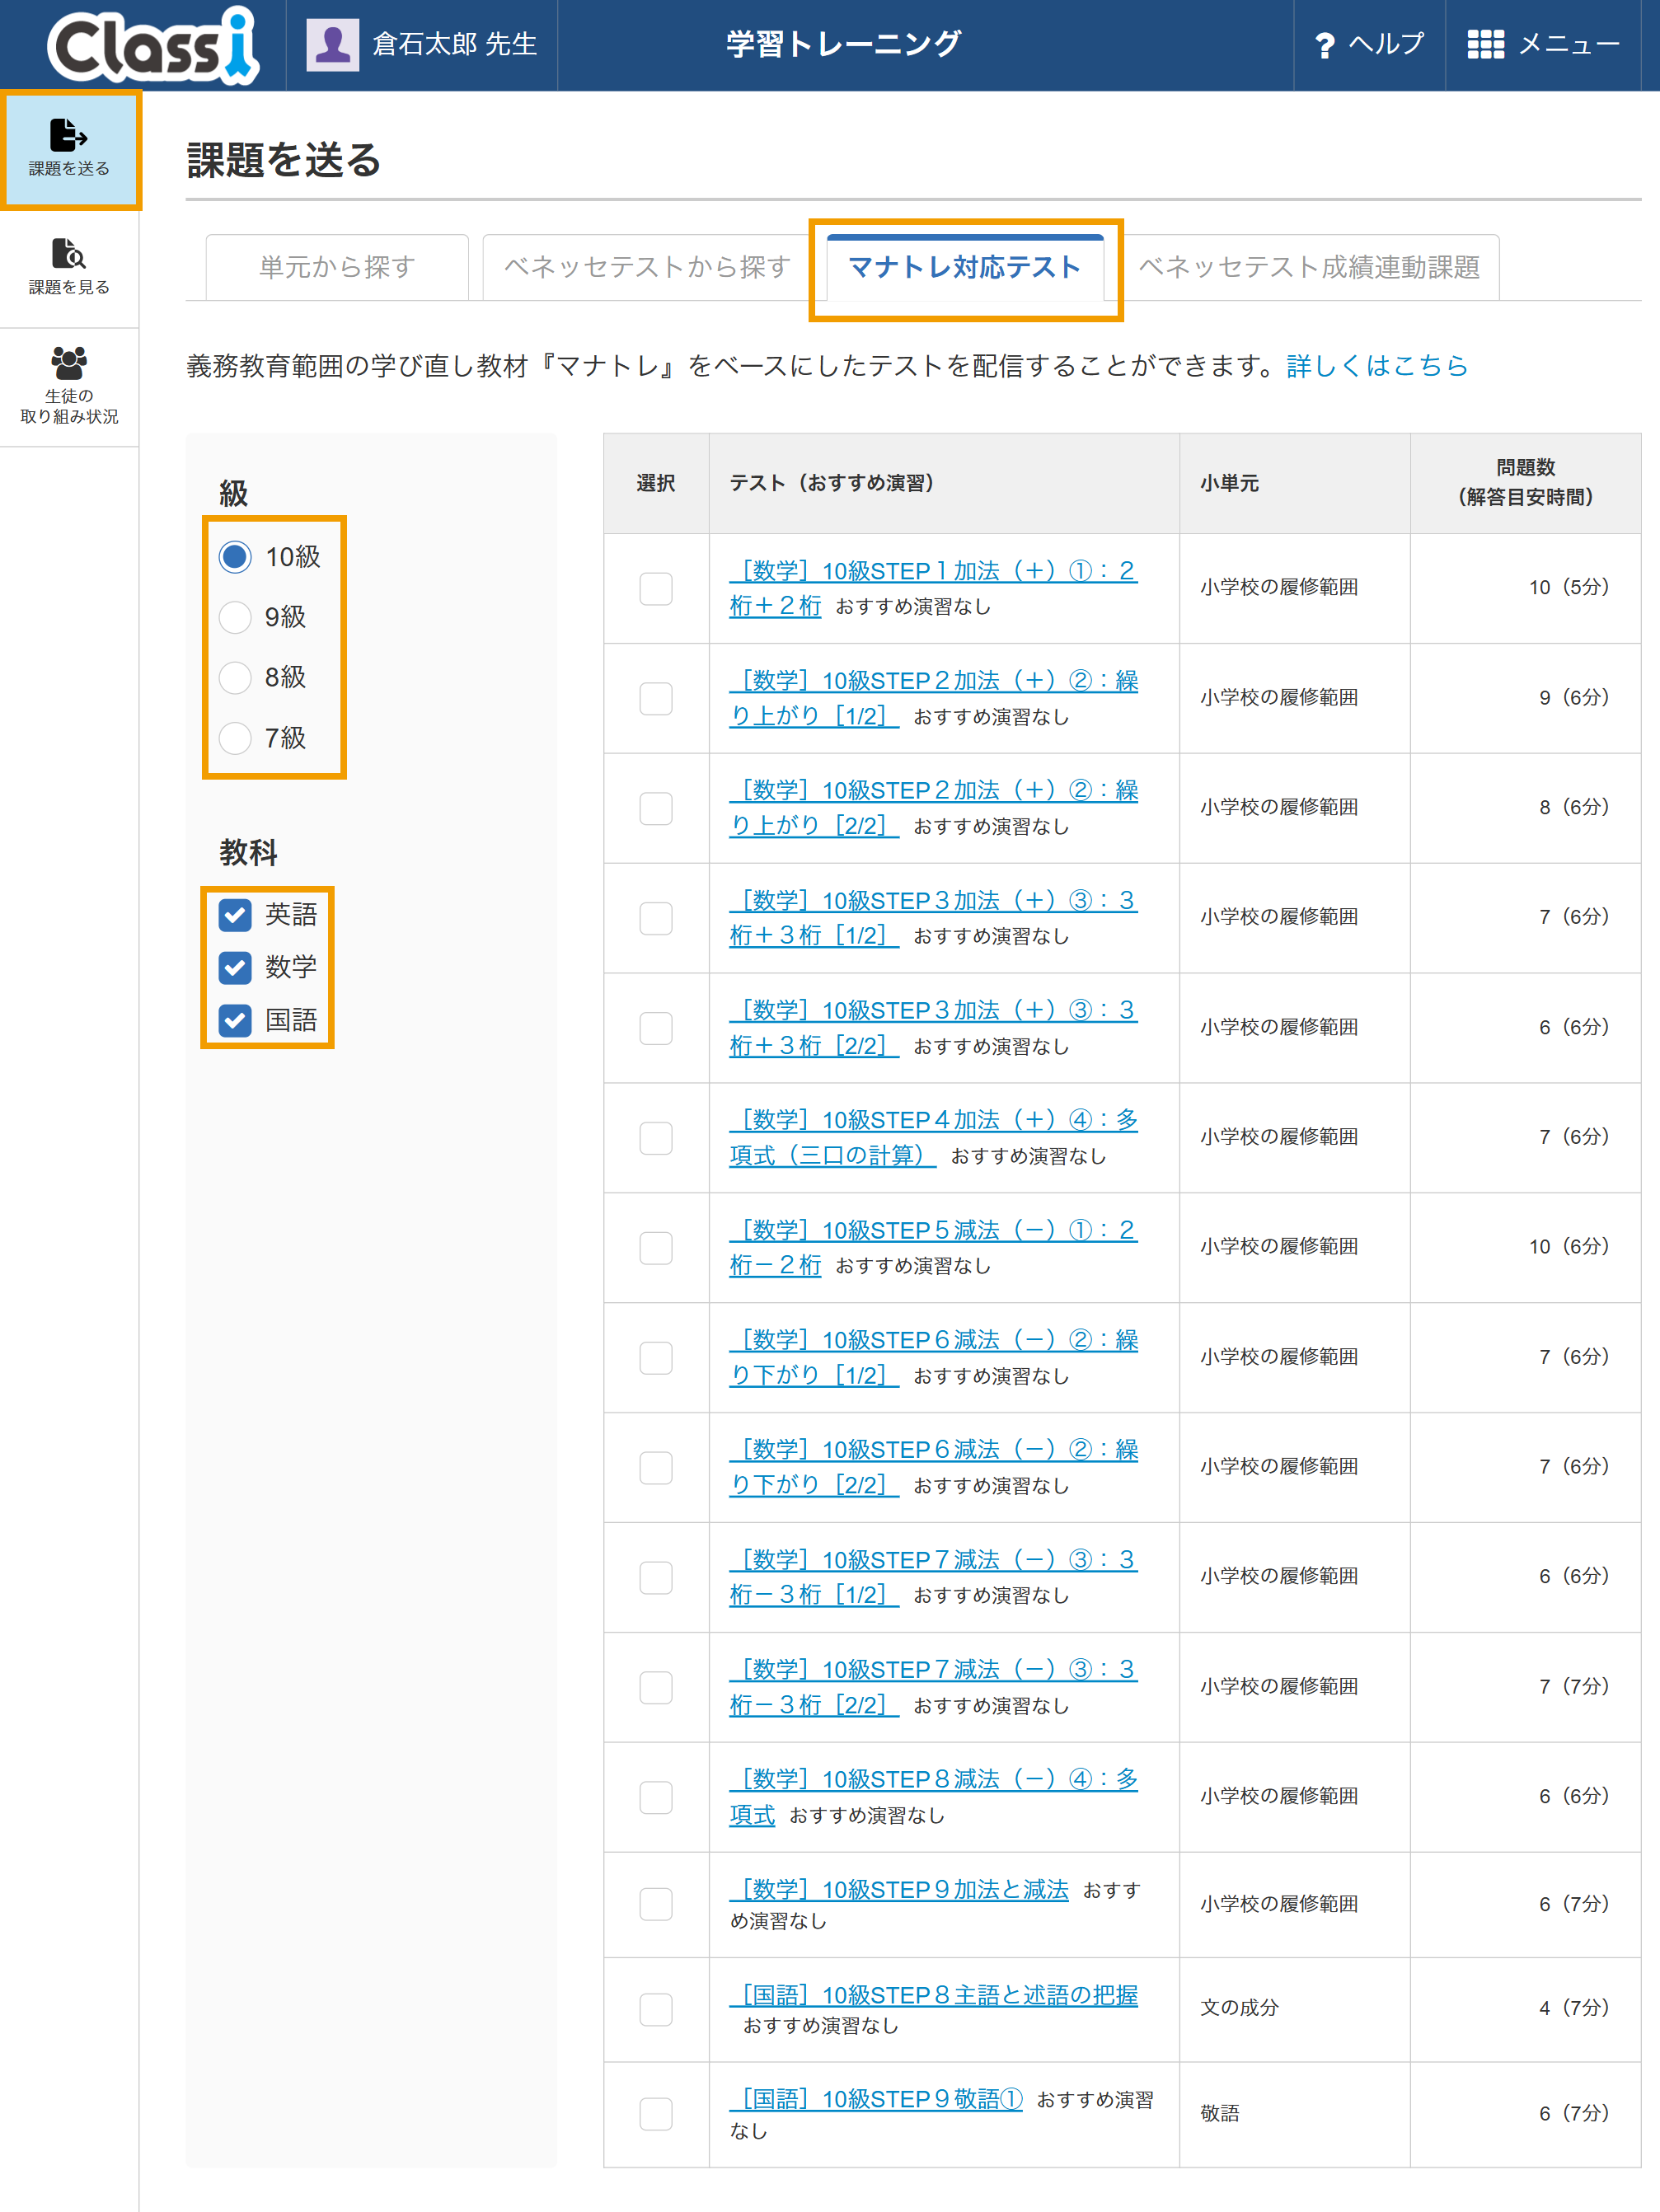This screenshot has width=1660, height=2212.
Task: Open link [国語]10級STEP9 敬語①
Action: (x=876, y=2099)
